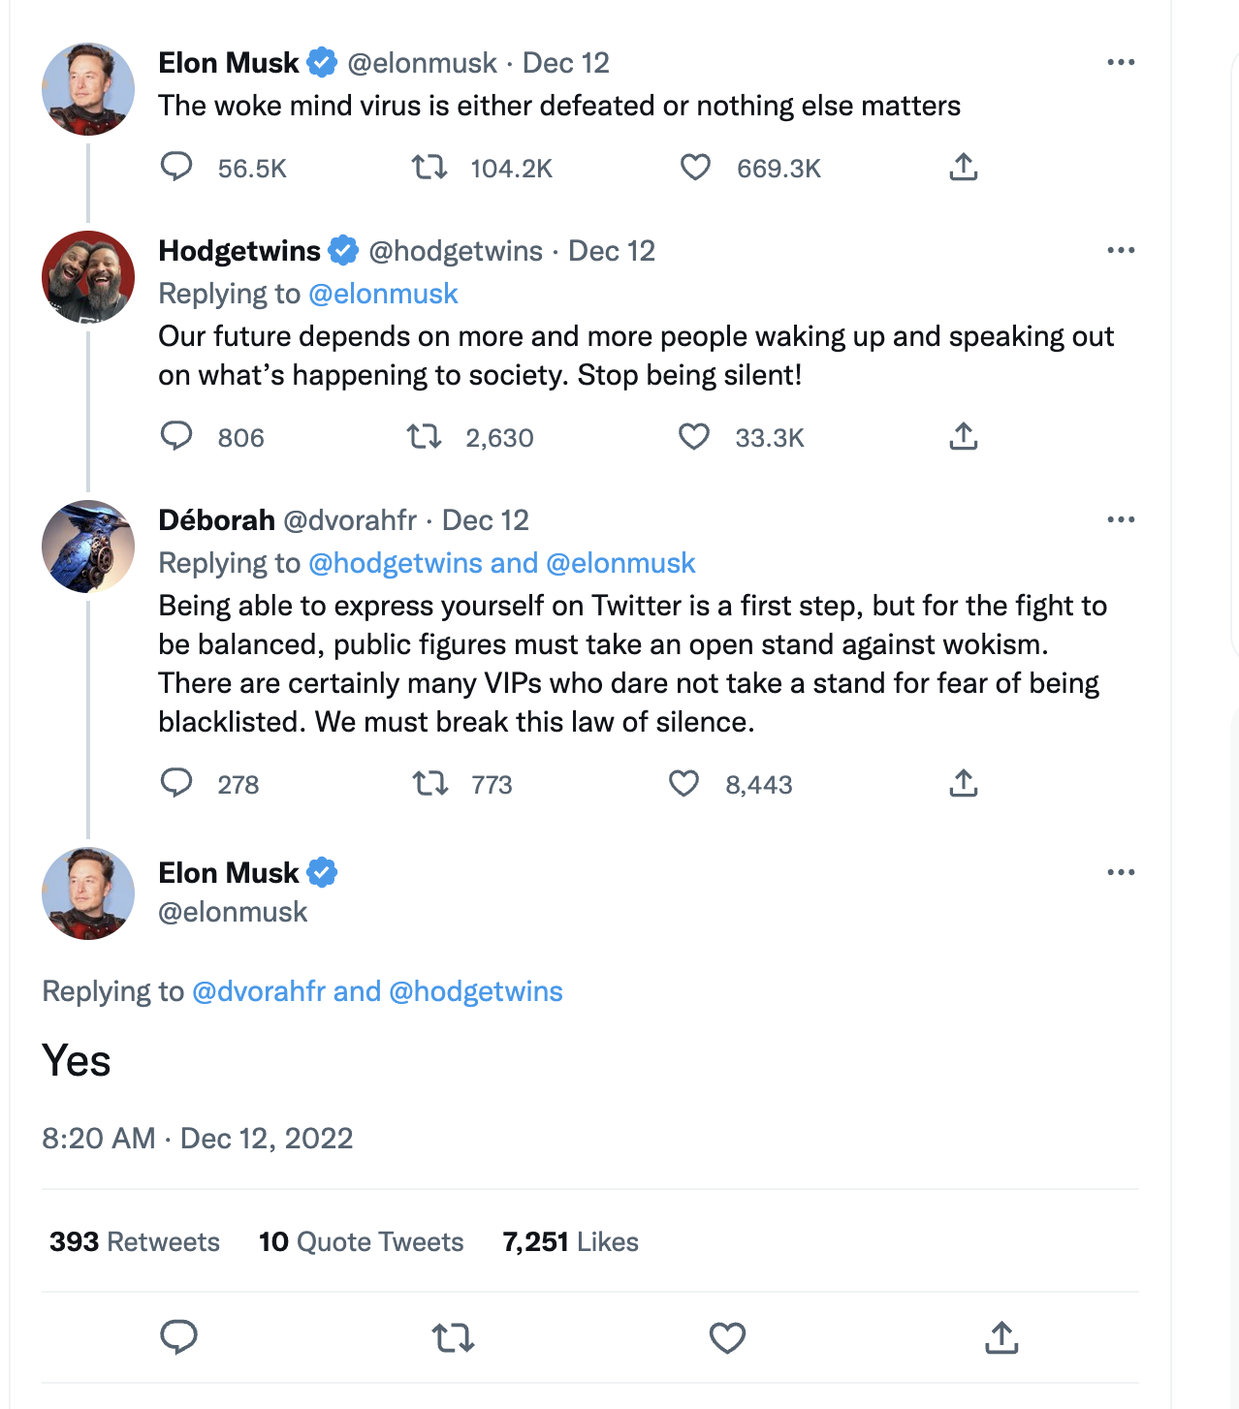This screenshot has height=1409, width=1239.
Task: Click the Dec 12 timestamp on Hodgetwins' tweet
Action: tap(613, 250)
